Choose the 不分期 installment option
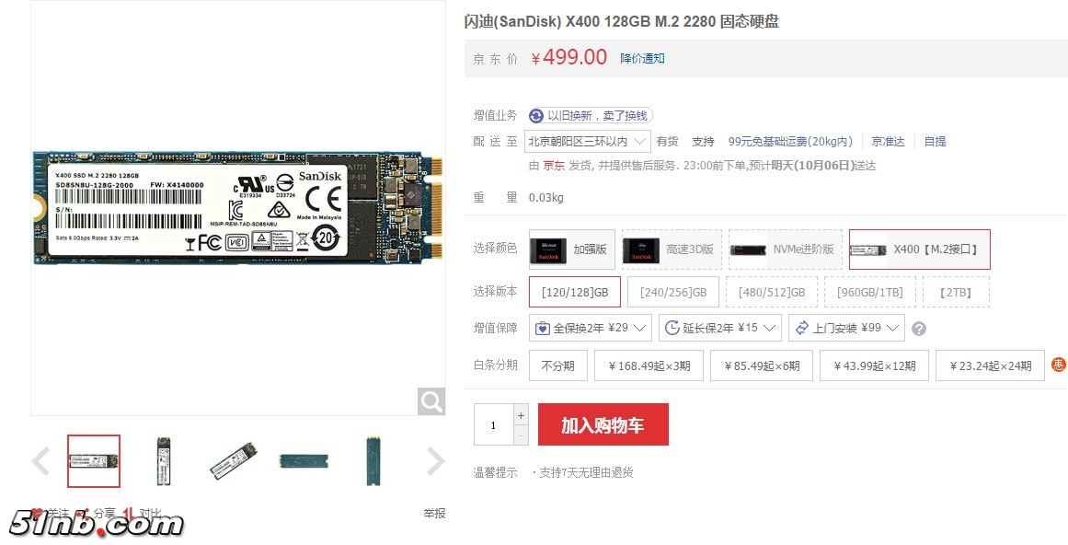1068x545 pixels. click(557, 365)
